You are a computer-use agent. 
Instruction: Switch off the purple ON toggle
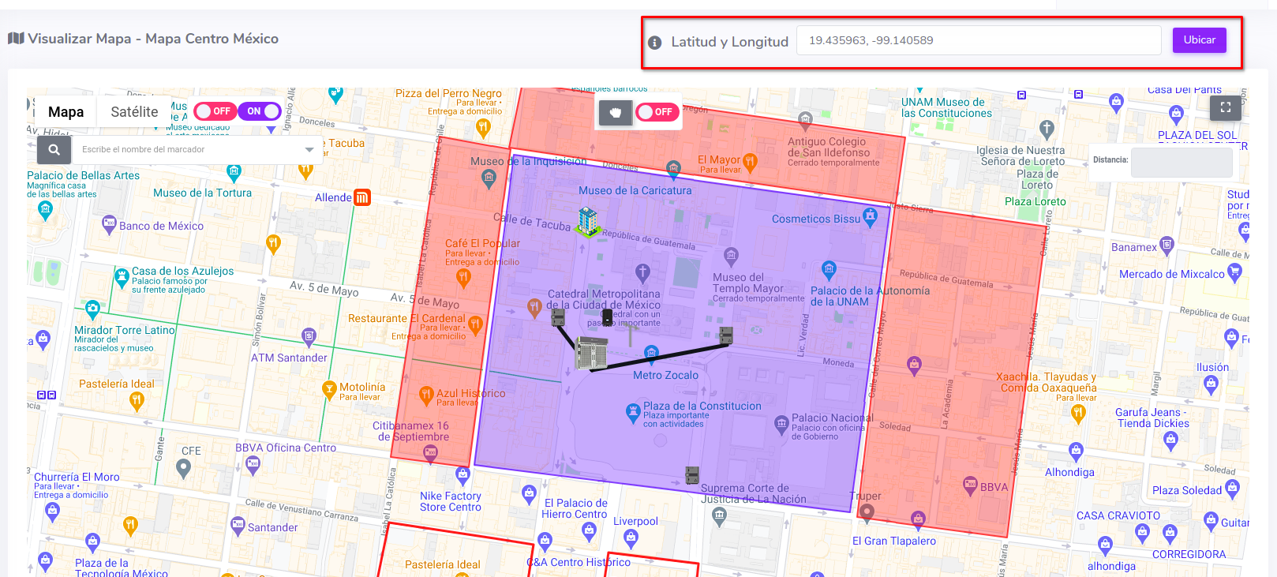(260, 111)
